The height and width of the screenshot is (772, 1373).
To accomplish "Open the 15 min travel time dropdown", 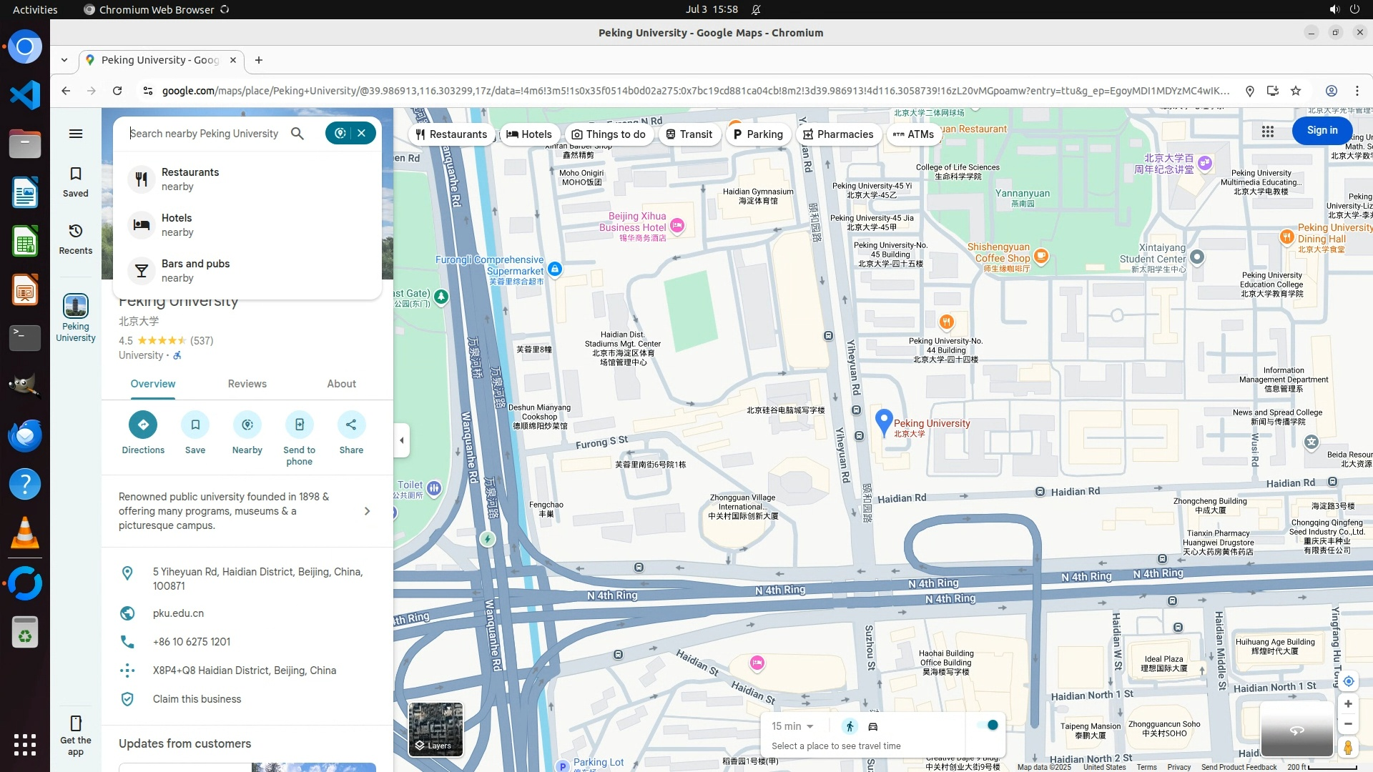I will (792, 726).
